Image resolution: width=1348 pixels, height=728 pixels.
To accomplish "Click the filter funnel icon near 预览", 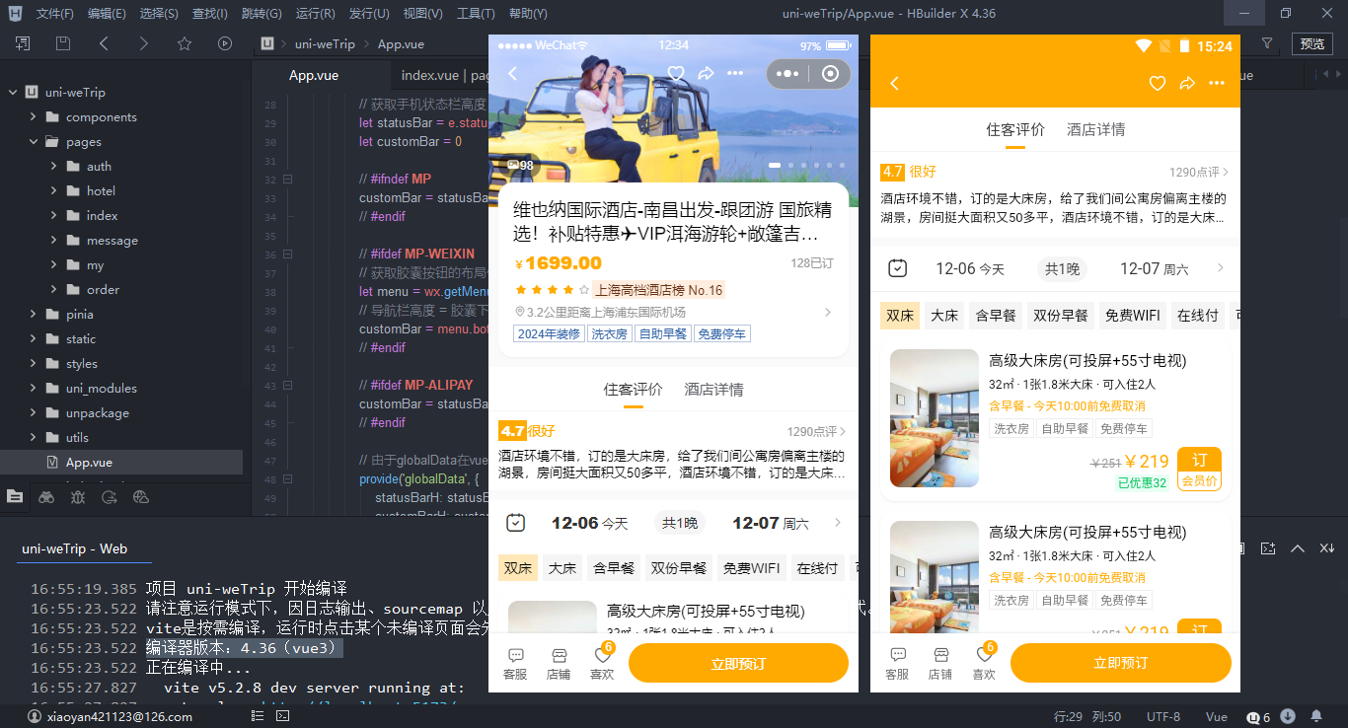I will pos(1268,43).
